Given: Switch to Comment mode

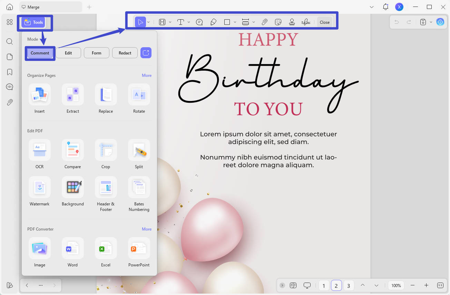Looking at the screenshot, I should (x=40, y=53).
